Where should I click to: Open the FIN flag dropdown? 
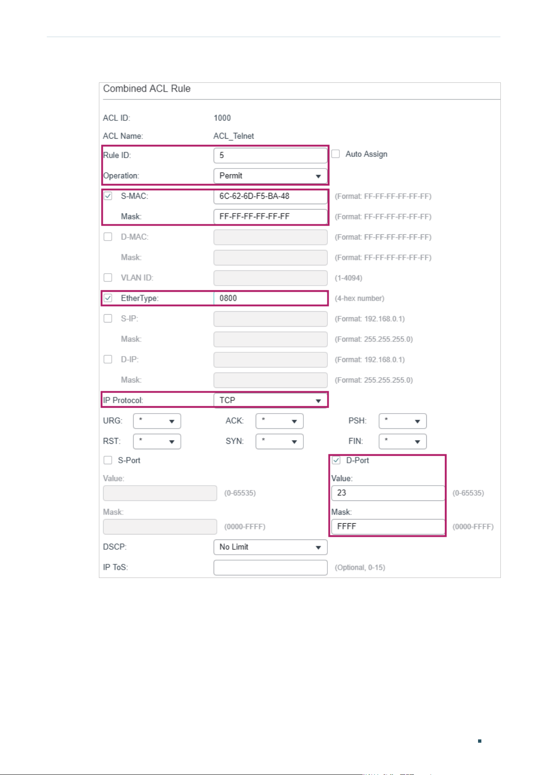click(x=402, y=441)
